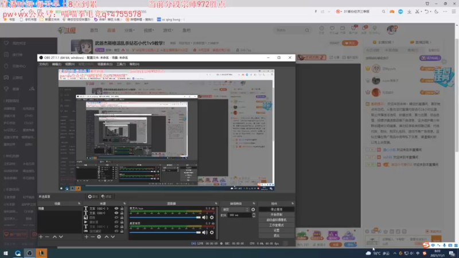Toggle visibility of 文本 (GDI+) 2 source
Screen dimensions: 459x258
(x=116, y=226)
